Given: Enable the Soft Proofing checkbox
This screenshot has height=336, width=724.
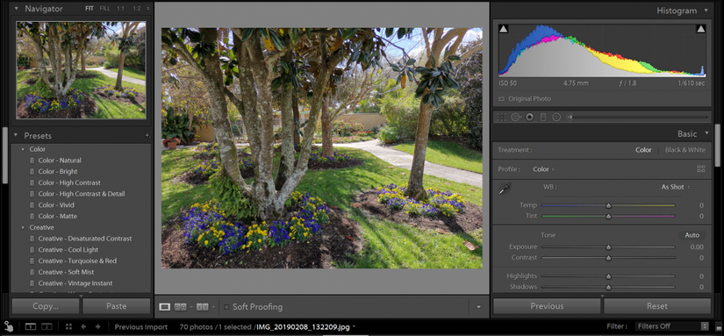Looking at the screenshot, I should [226, 307].
